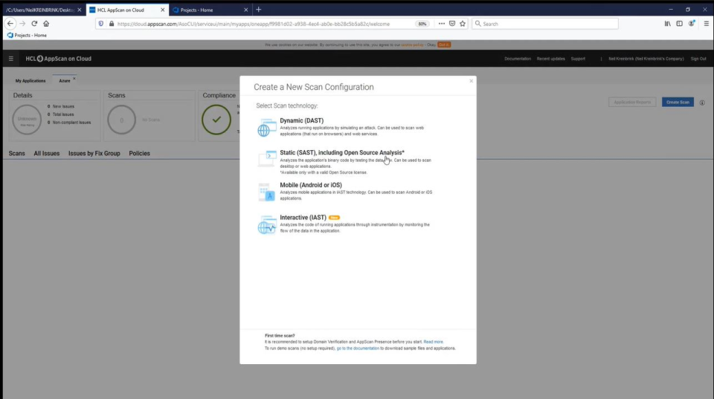Open the All Issues tab
714x399 pixels.
click(x=46, y=153)
